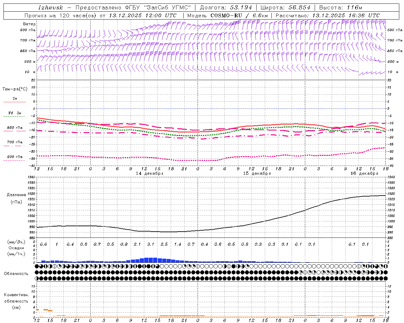Click the 'Рассчитано: 13.12.2025 16:36 UTC' timestamp
The image size is (404, 323).
(x=328, y=15)
